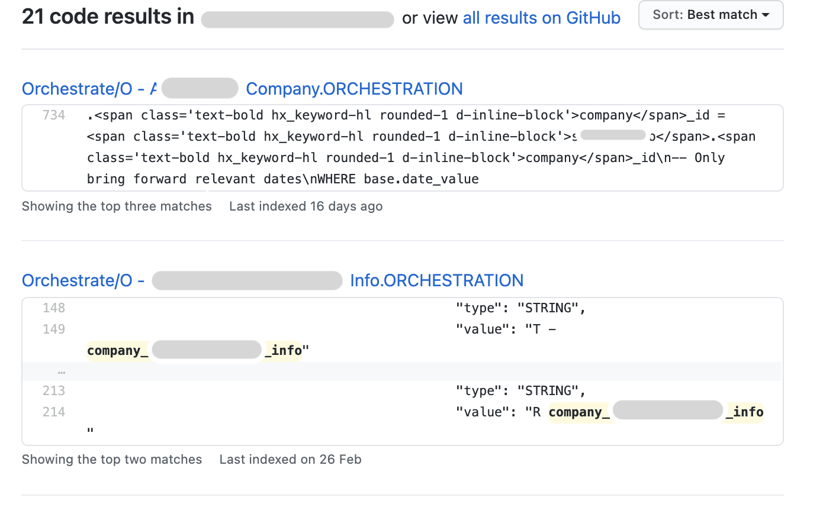
Task: Click line number 734
Action: point(54,115)
